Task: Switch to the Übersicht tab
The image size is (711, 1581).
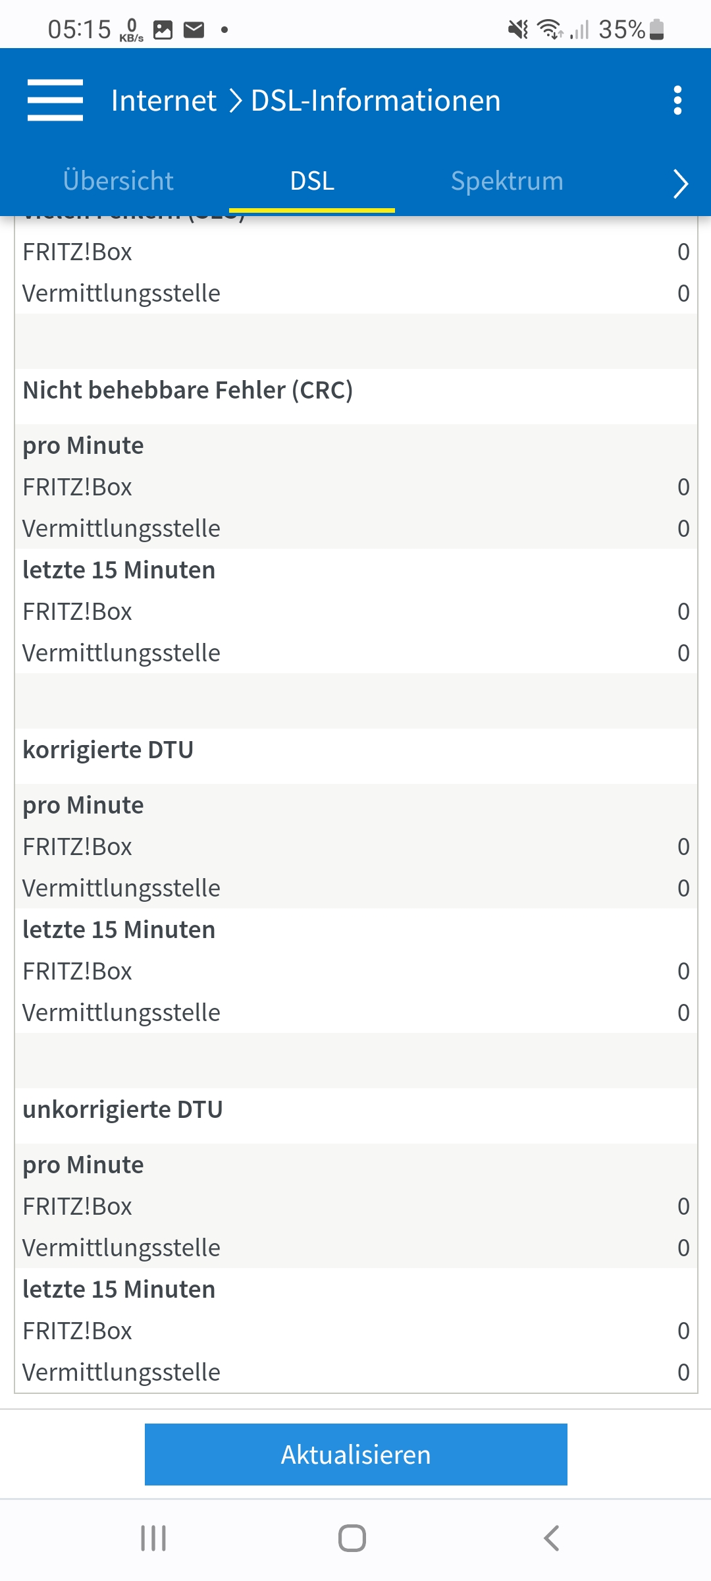Action: click(118, 181)
